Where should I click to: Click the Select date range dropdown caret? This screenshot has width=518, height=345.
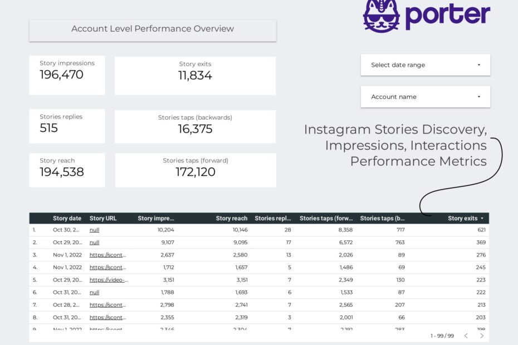click(x=479, y=65)
